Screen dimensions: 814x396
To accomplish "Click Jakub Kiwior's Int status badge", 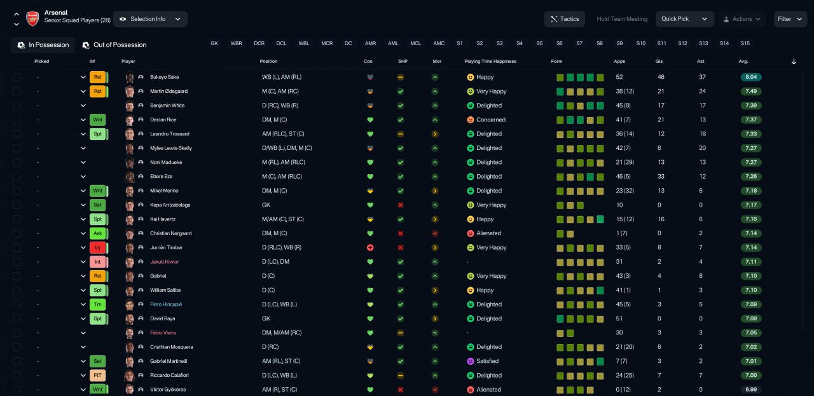I will [98, 262].
